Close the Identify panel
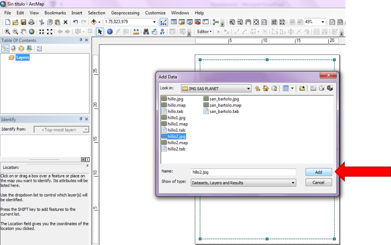391x245 pixels. click(87, 119)
